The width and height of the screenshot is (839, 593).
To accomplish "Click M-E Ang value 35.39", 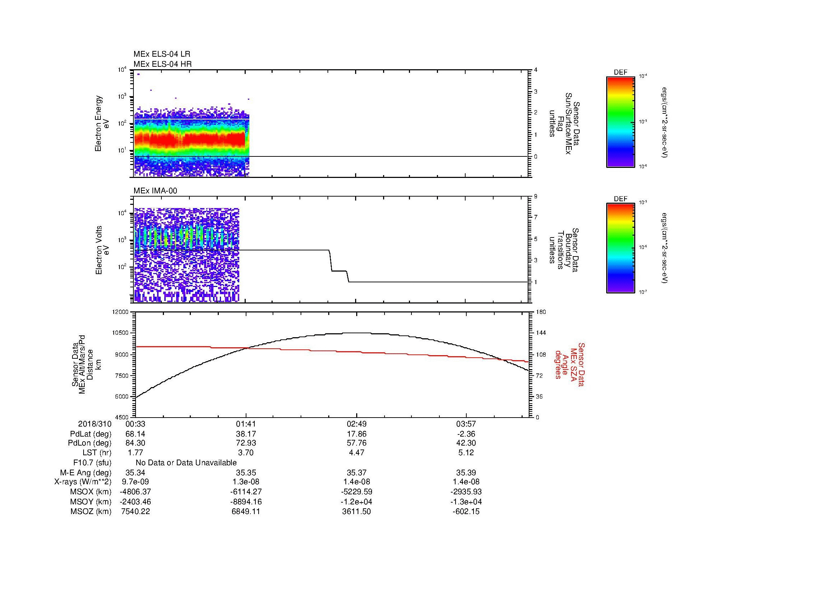I will click(x=467, y=473).
